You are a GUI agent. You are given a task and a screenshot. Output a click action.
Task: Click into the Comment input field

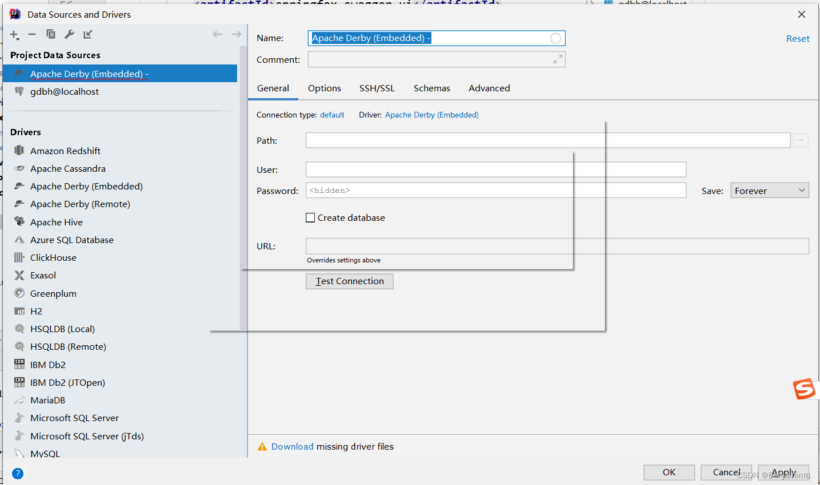pos(437,59)
